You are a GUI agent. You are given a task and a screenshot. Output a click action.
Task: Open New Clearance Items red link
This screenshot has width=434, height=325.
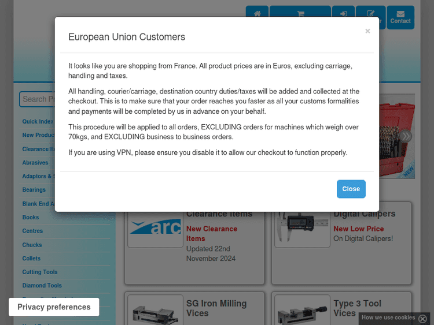212,234
